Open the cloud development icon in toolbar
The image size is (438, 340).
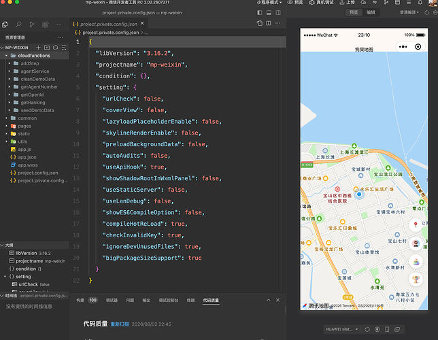point(363,2)
